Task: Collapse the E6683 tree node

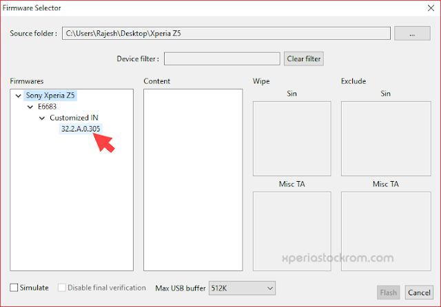Action: coord(30,107)
